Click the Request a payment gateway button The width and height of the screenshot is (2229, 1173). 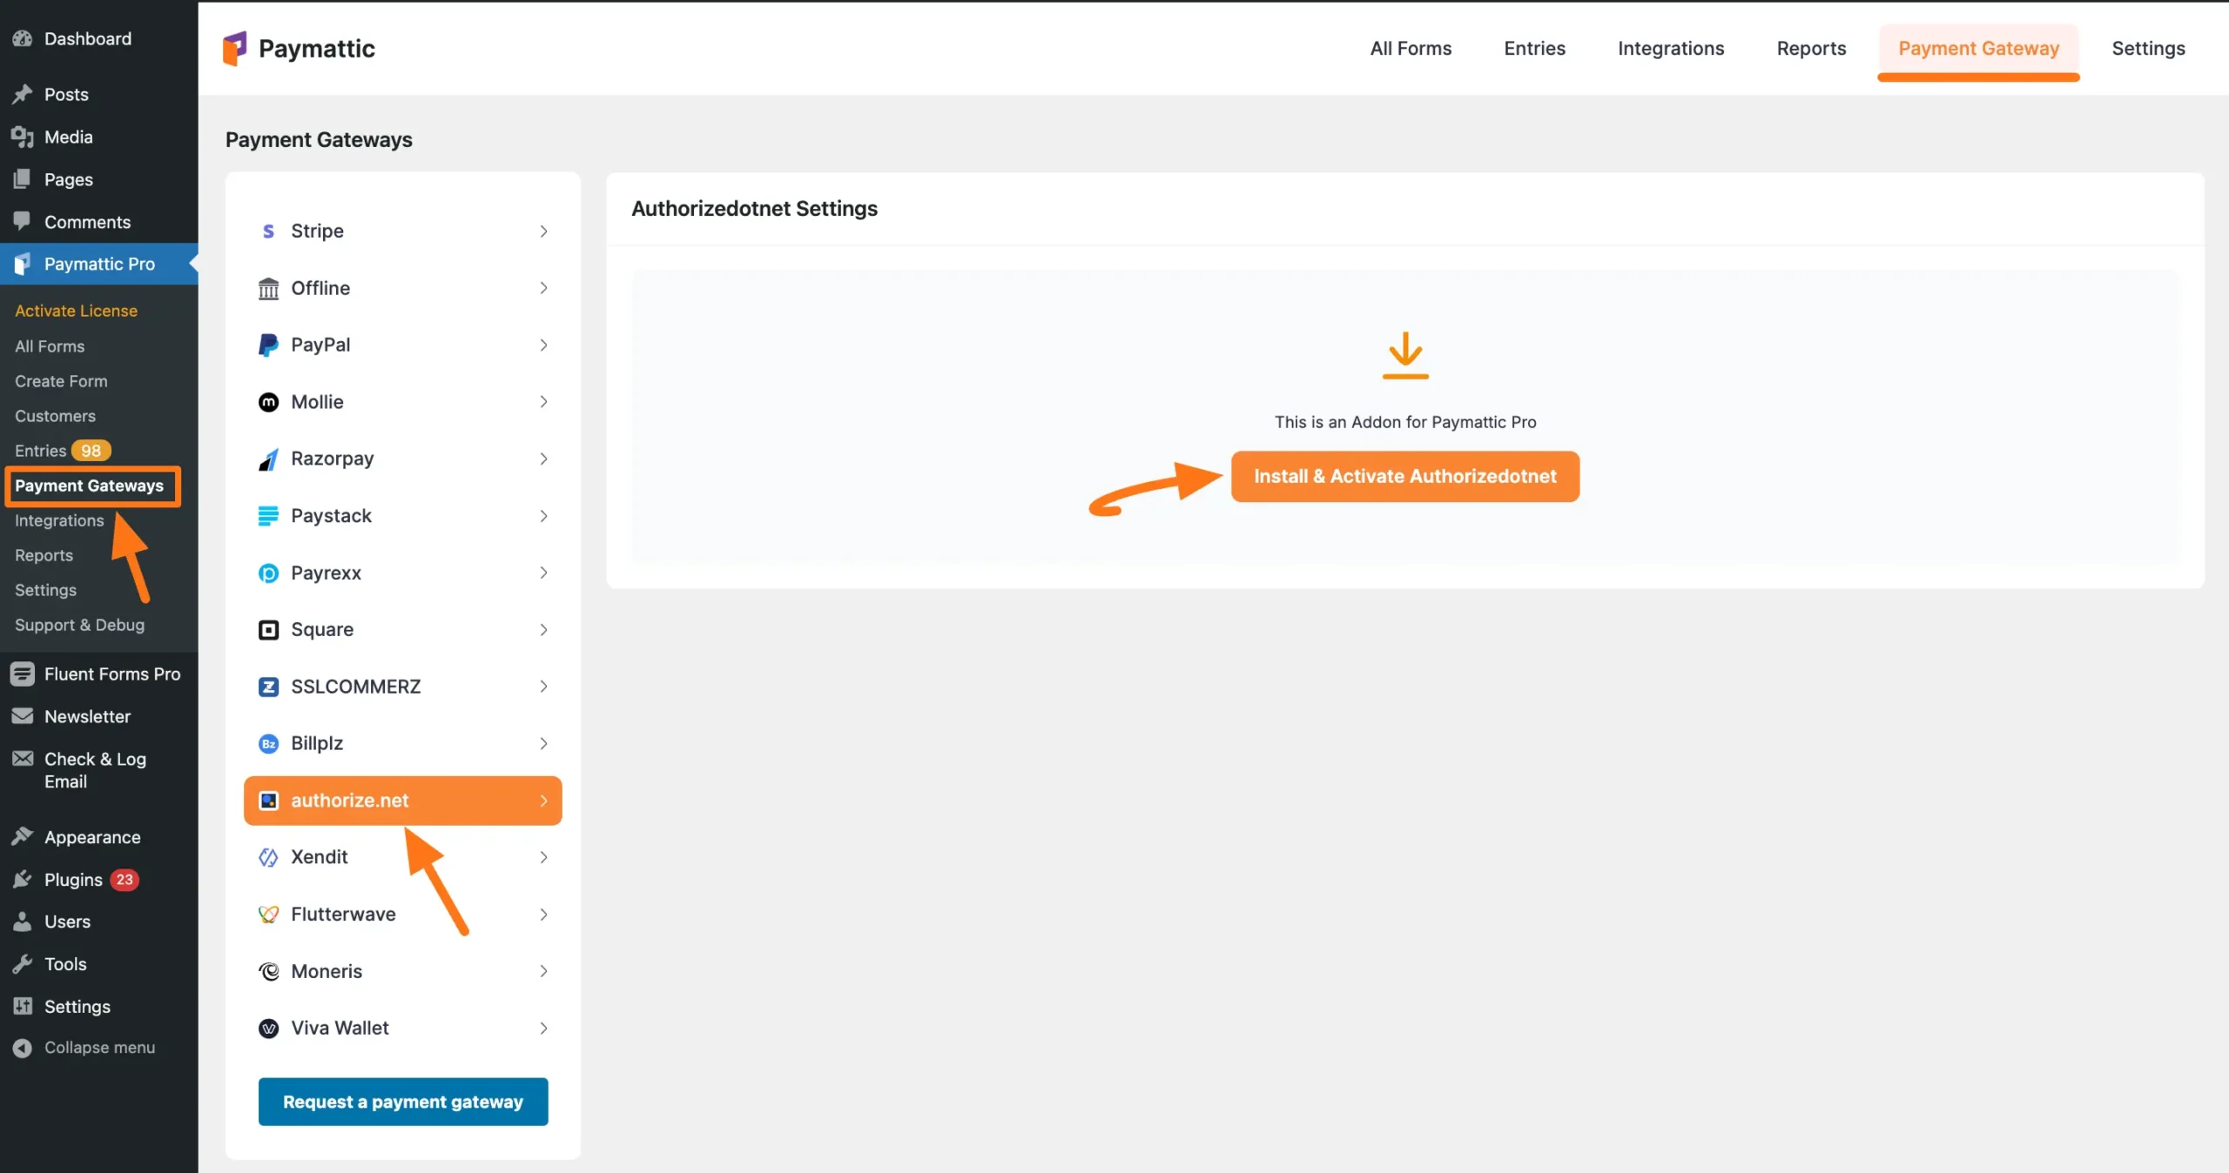[x=402, y=1101]
